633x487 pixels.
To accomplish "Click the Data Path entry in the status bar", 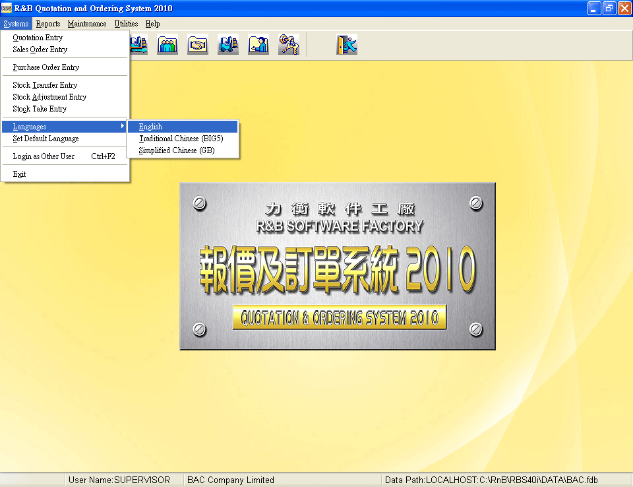I will pyautogui.click(x=491, y=480).
